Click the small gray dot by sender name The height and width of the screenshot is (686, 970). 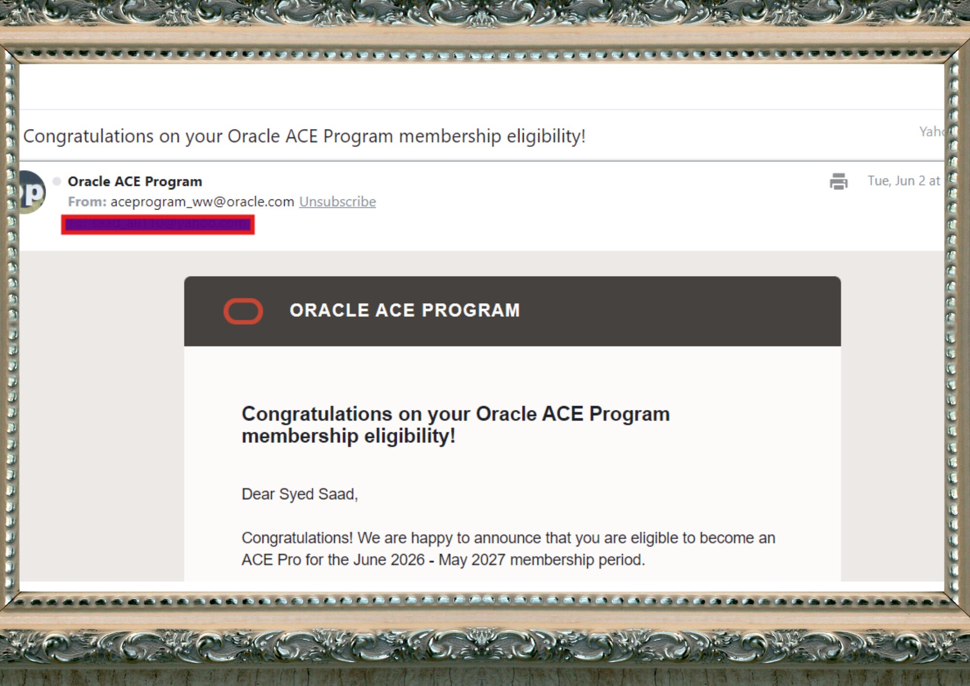(57, 181)
